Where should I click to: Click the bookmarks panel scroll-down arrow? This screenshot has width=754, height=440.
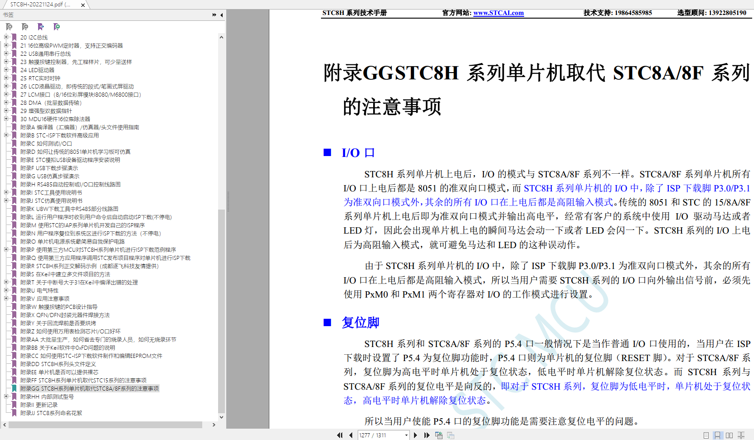coord(221,417)
